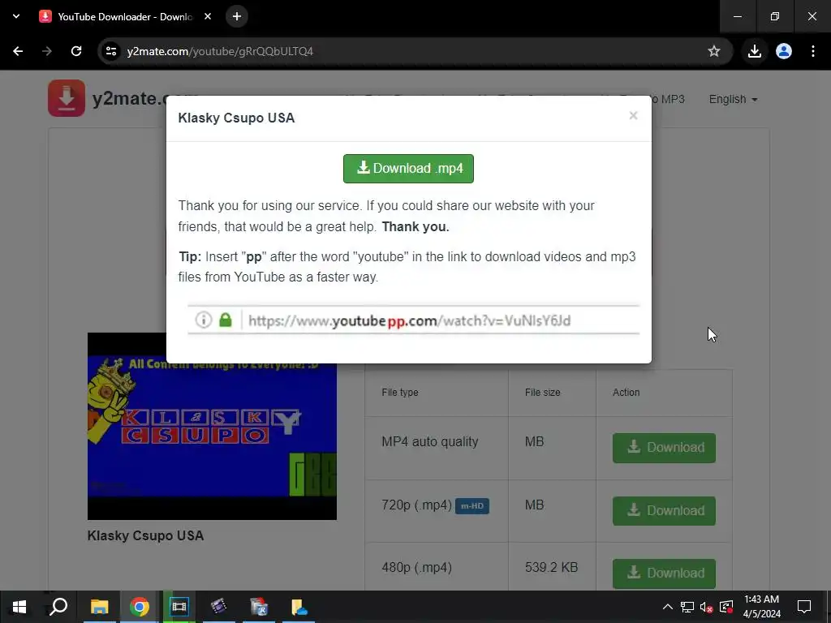Close the Klasky Csupo USA dialog
The width and height of the screenshot is (831, 623).
click(x=633, y=115)
